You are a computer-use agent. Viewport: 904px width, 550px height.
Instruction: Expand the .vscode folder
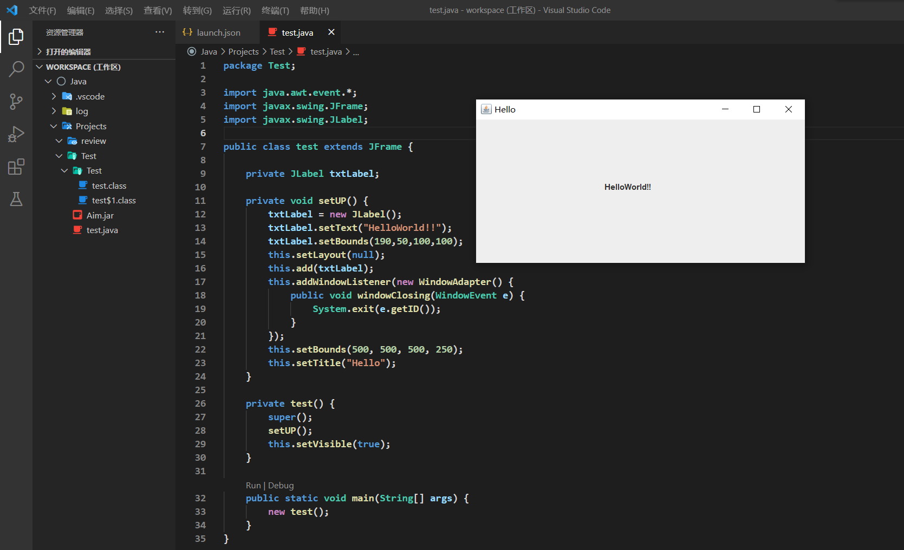tap(54, 96)
